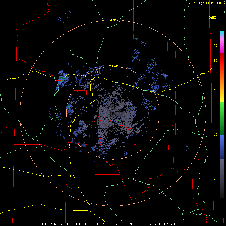This screenshot has width=226, height=226.
Task: Click the 30 dBZ scale label
Action: pyautogui.click(x=216, y=105)
